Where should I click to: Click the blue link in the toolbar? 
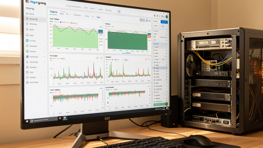pos(99,17)
